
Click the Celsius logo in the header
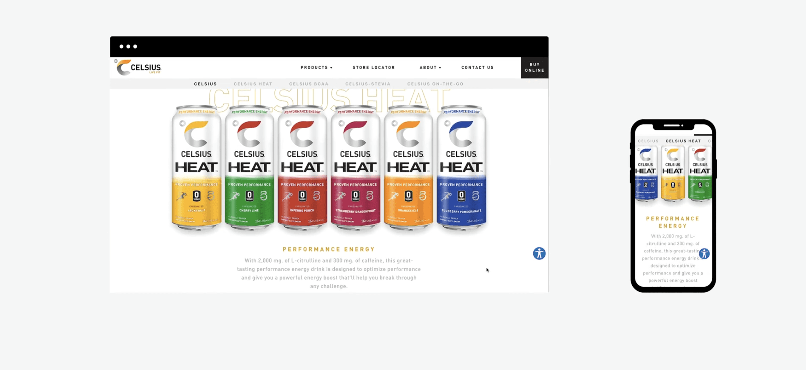click(x=138, y=67)
